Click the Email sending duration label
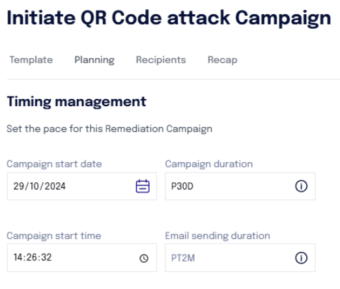 218,236
